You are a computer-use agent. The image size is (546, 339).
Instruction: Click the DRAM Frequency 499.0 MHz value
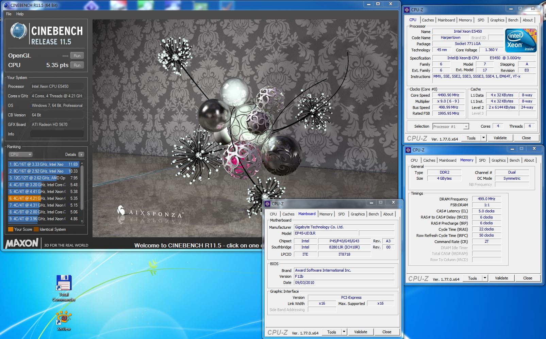pyautogui.click(x=486, y=199)
